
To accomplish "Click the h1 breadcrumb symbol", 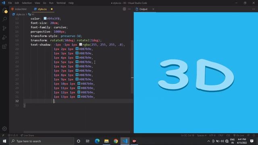I will click(31, 14).
